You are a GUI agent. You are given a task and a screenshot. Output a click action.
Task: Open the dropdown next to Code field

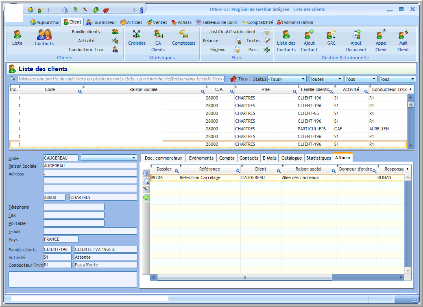click(109, 158)
